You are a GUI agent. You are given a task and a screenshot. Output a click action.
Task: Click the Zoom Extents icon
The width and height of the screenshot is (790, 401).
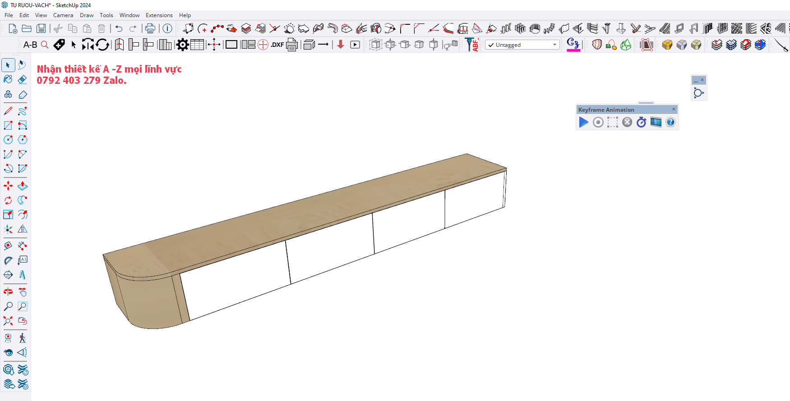click(8, 321)
